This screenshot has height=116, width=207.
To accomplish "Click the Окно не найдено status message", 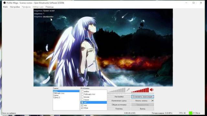I will click(9, 113).
